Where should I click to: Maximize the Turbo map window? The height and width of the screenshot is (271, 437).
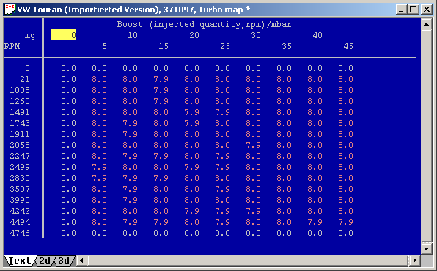[414, 10]
